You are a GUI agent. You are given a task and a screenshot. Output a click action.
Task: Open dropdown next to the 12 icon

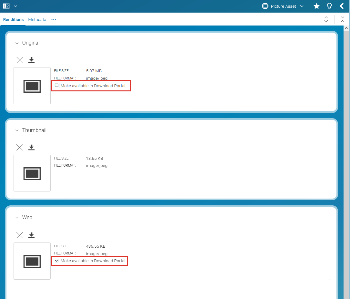[x=15, y=6]
